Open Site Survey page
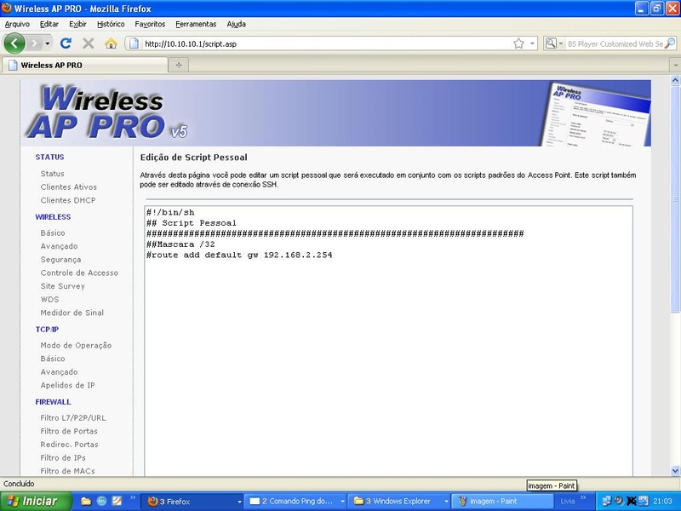 click(x=62, y=286)
